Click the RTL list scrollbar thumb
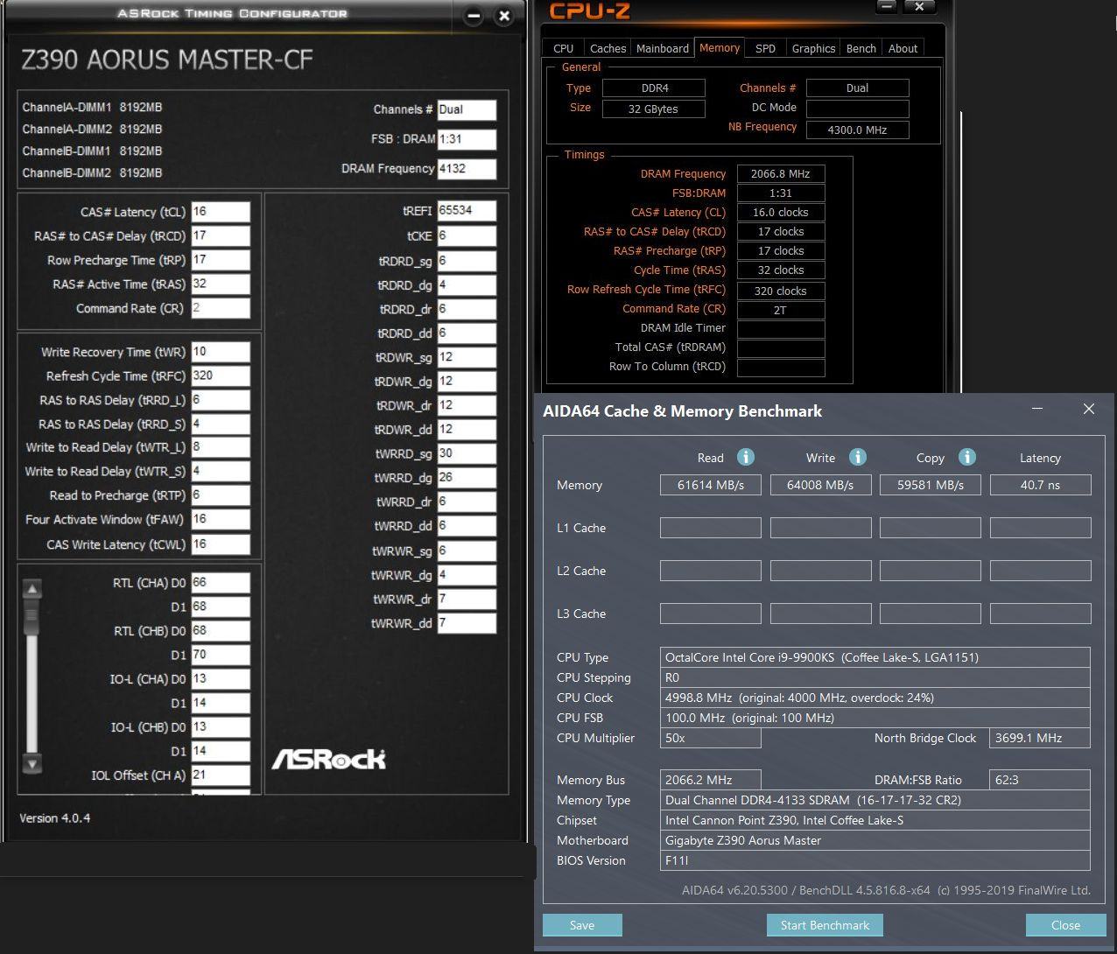The height and width of the screenshot is (954, 1117). [x=32, y=618]
